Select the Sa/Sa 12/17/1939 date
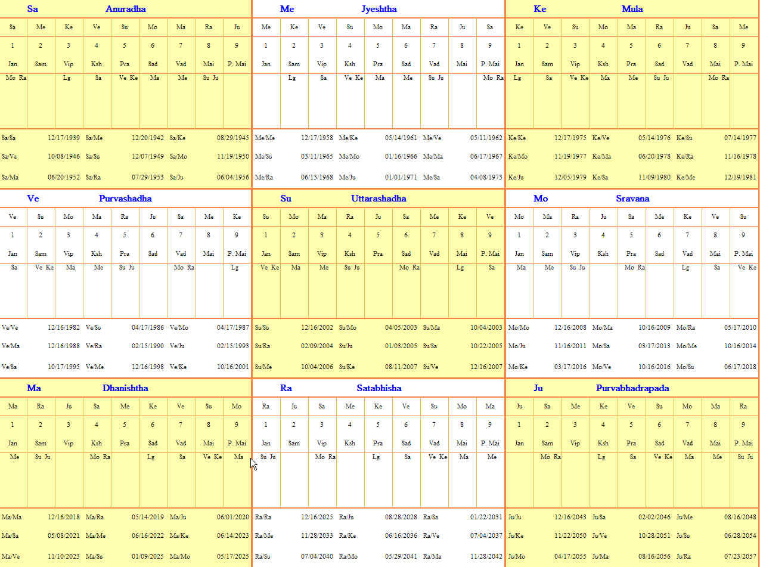Viewport: 760px width, 567px height. 63,138
